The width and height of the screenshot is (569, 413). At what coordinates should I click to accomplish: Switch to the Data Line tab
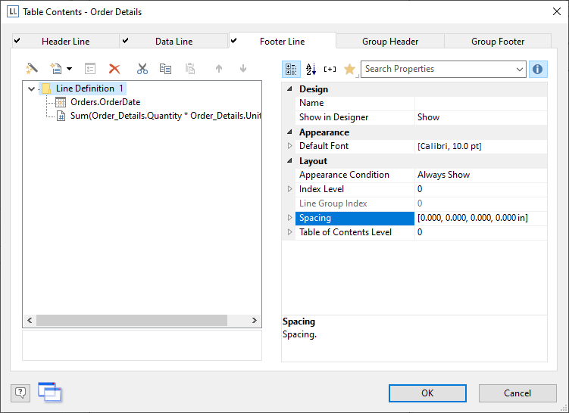click(x=174, y=42)
